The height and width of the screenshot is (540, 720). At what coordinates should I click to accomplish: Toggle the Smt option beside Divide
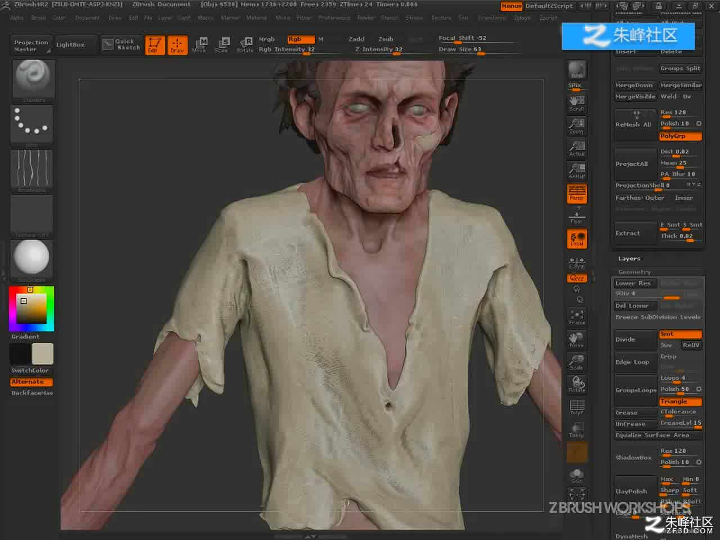[680, 334]
